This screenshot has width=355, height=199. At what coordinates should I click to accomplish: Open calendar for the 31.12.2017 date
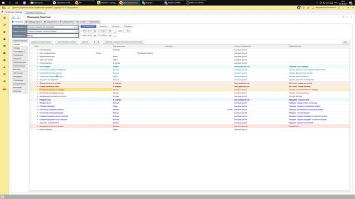(110, 31)
